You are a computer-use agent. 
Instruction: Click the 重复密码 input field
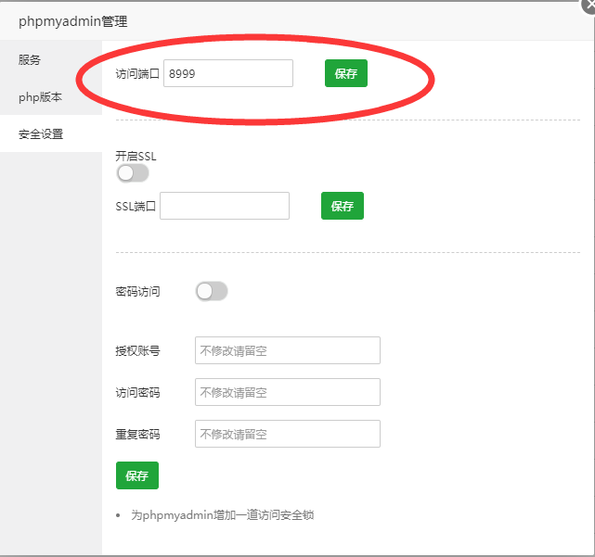click(x=288, y=434)
